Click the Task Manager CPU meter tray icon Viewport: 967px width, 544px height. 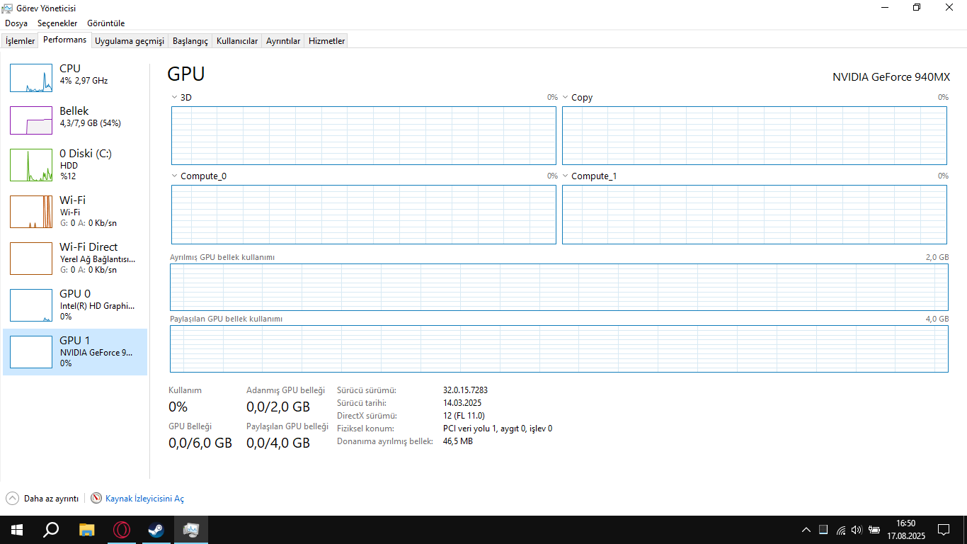[x=823, y=530]
